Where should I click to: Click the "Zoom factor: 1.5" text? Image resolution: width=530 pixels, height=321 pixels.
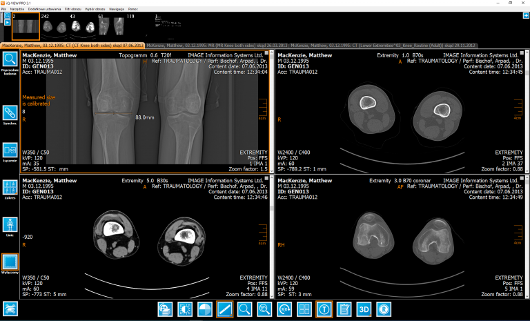(x=248, y=169)
